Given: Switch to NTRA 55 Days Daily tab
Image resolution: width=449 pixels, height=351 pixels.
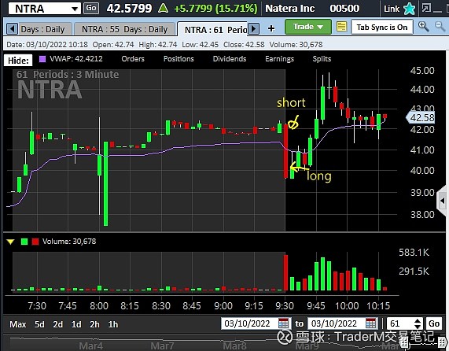Looking at the screenshot, I should pyautogui.click(x=124, y=29).
